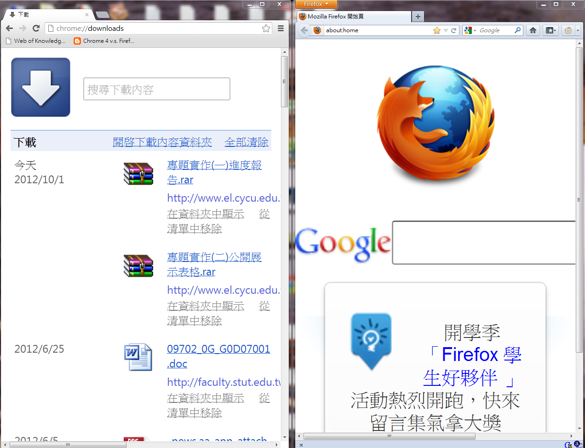Select Mozilla Firefox 開始頁 tab
Image resolution: width=585 pixels, height=448 pixels.
coord(353,17)
